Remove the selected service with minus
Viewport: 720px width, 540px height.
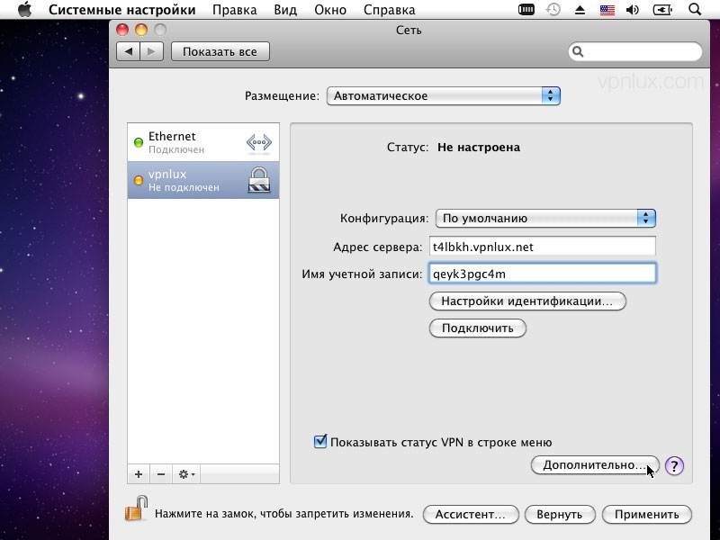pos(161,474)
